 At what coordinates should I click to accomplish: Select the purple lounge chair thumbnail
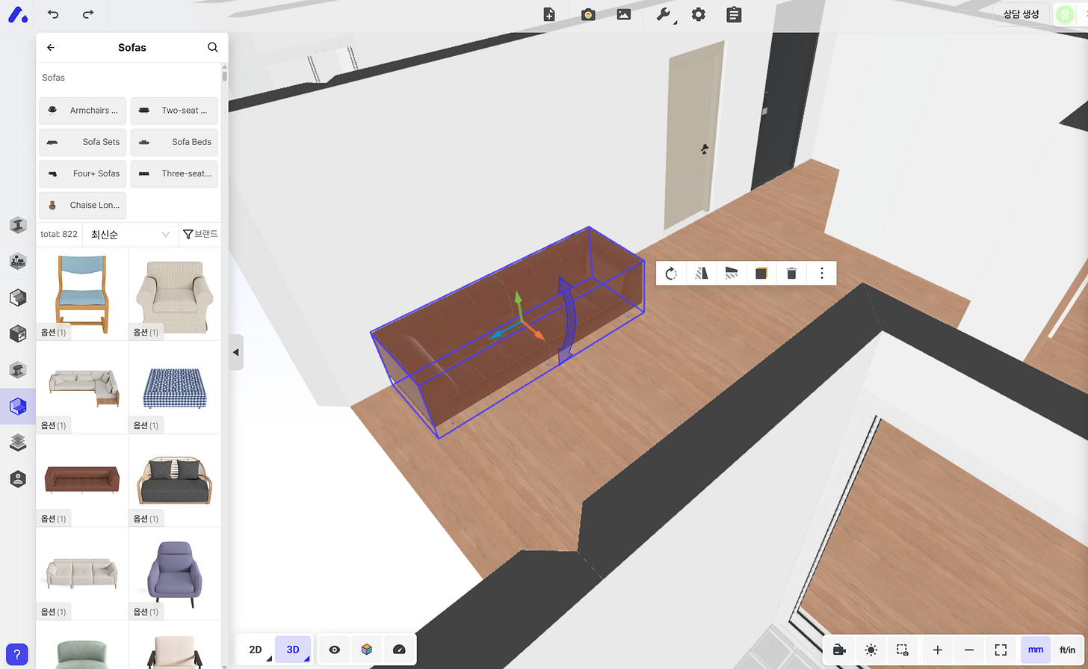point(175,573)
